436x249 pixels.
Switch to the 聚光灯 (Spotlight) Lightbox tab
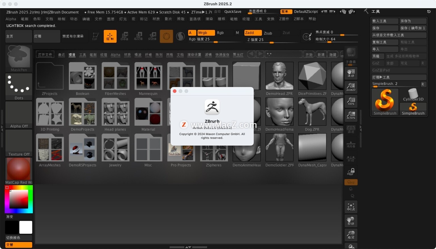[238, 55]
